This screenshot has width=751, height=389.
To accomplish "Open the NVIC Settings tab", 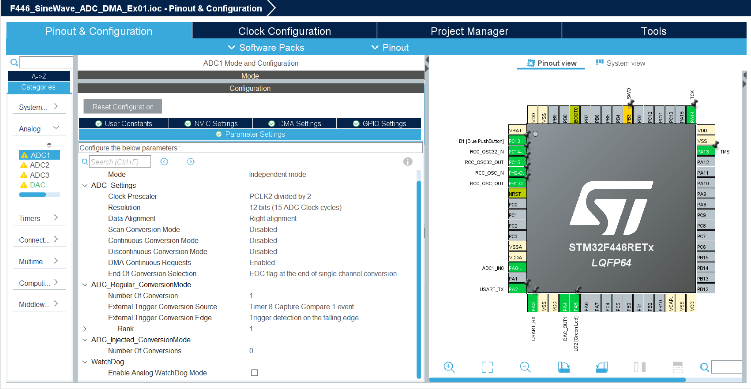I will (x=211, y=123).
